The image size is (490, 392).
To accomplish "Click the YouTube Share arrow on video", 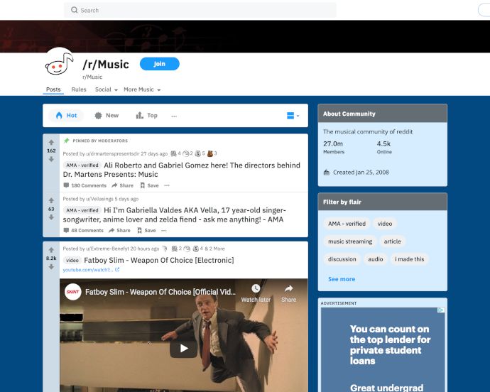I will 289,288.
